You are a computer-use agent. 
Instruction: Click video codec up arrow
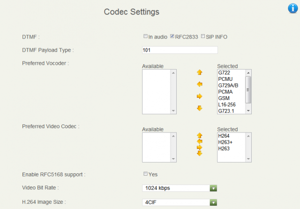[x=200, y=135]
